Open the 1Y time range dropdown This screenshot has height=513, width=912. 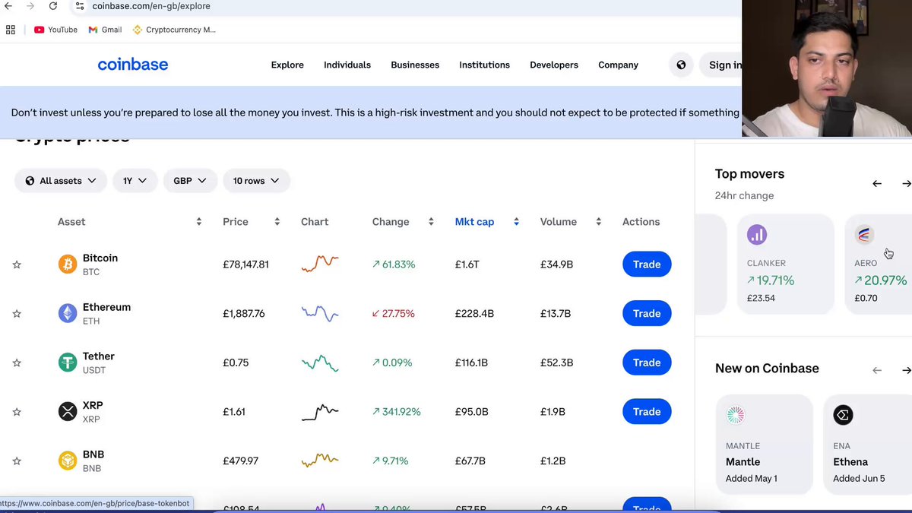135,181
